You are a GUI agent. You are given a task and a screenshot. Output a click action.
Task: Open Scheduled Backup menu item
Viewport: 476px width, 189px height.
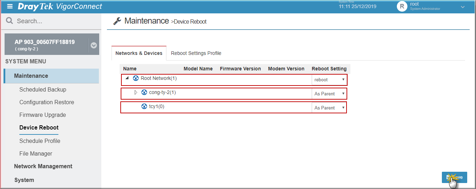pos(43,89)
